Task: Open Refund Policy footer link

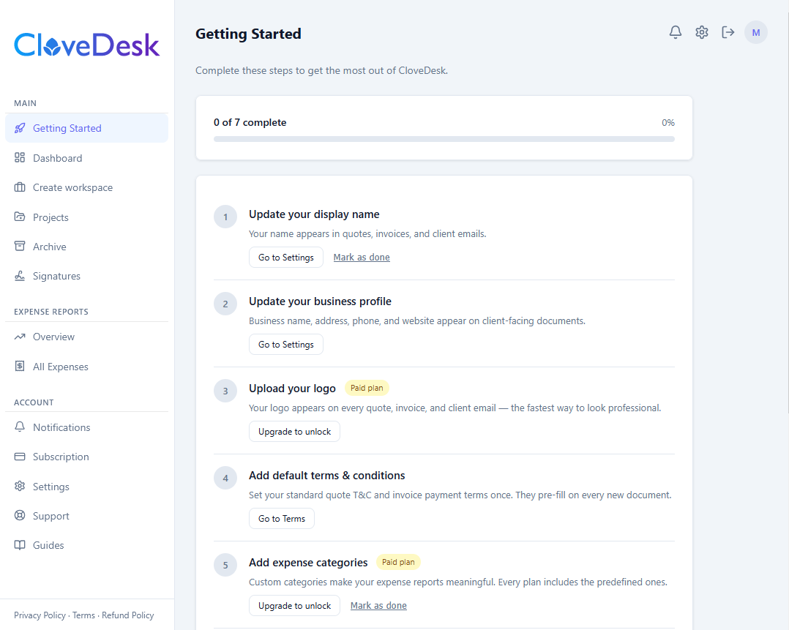Action: [x=128, y=615]
